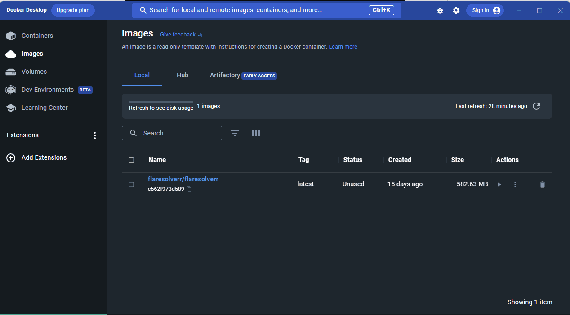Open the flaresolverr row more actions menu
Viewport: 570px width, 315px height.
click(515, 184)
